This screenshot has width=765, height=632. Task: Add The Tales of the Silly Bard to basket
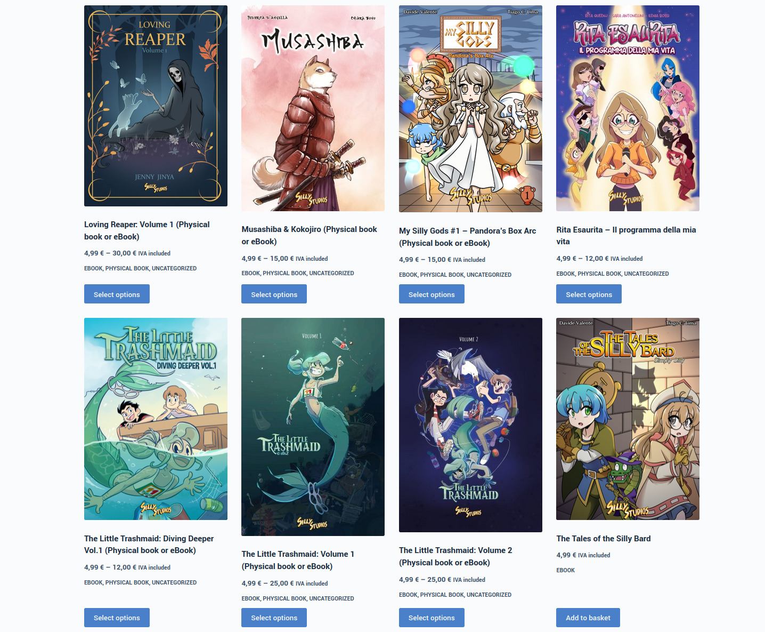click(588, 618)
